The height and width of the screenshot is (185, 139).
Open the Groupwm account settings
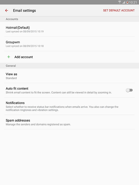click(x=69, y=44)
